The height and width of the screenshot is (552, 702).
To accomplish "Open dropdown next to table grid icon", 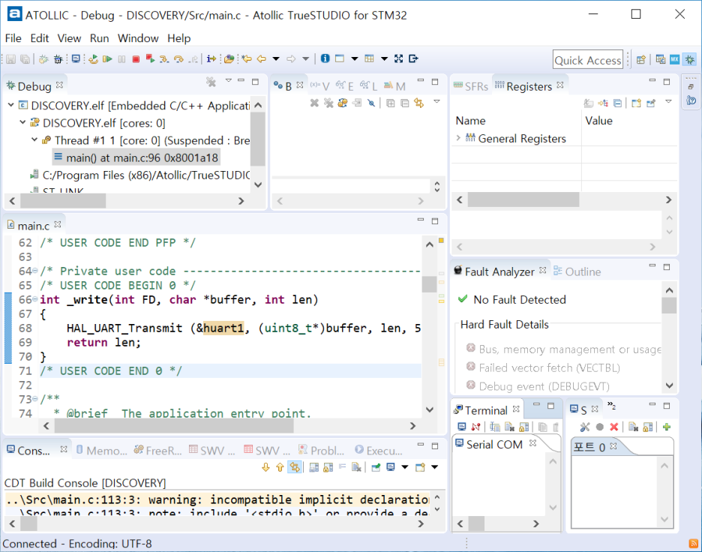I will (x=384, y=58).
